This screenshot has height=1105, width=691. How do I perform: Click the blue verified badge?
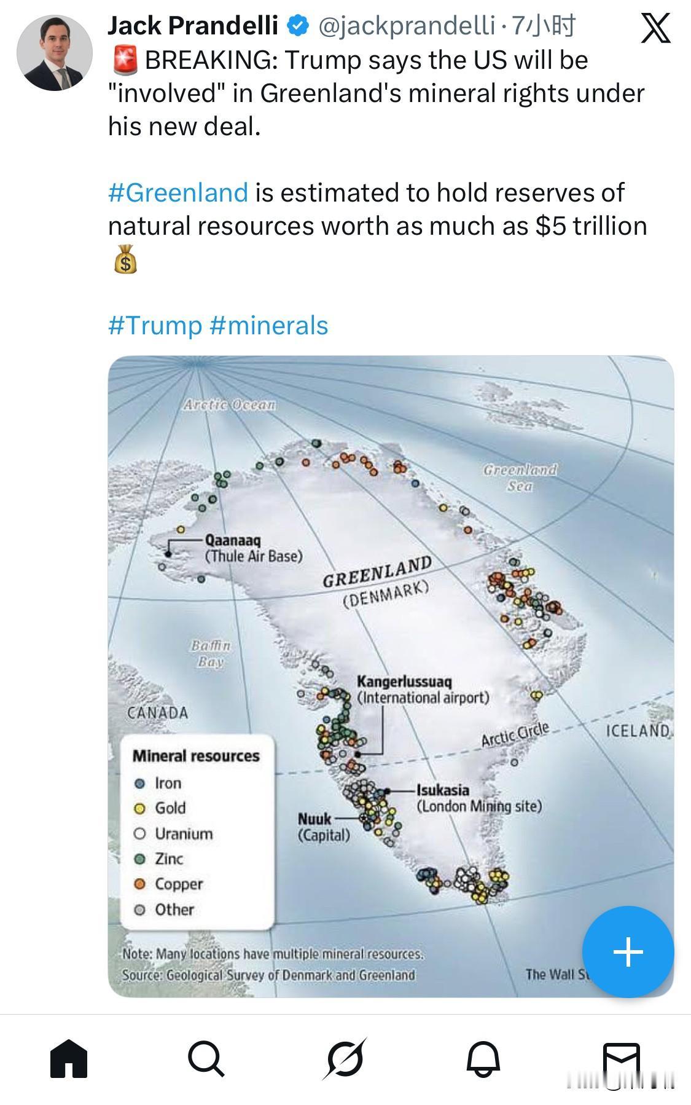pos(299,26)
